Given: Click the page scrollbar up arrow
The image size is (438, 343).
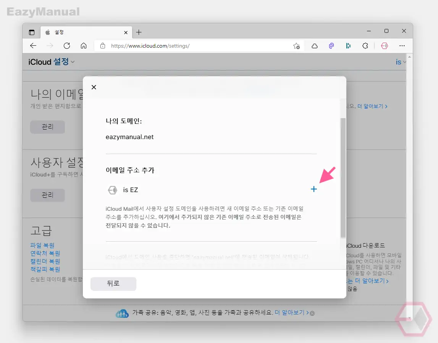Looking at the screenshot, I should click(409, 57).
